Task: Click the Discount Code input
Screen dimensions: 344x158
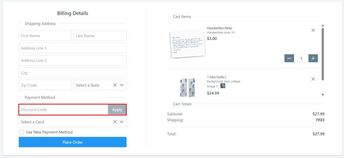Action: [63, 110]
